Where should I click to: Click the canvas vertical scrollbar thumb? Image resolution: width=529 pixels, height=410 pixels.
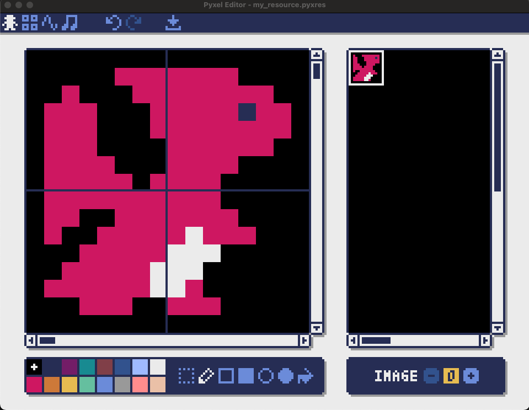pyautogui.click(x=317, y=71)
